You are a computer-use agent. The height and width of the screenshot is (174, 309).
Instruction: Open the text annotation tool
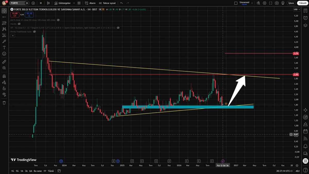tap(4, 47)
